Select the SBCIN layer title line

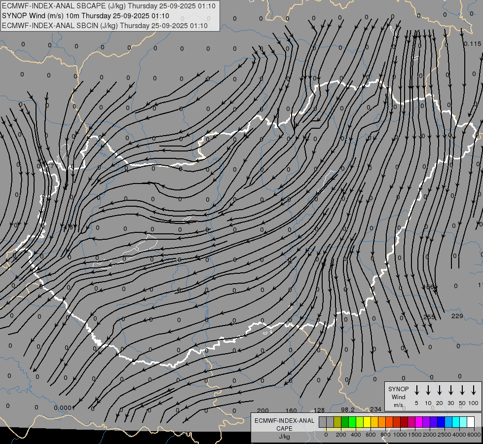click(x=104, y=25)
